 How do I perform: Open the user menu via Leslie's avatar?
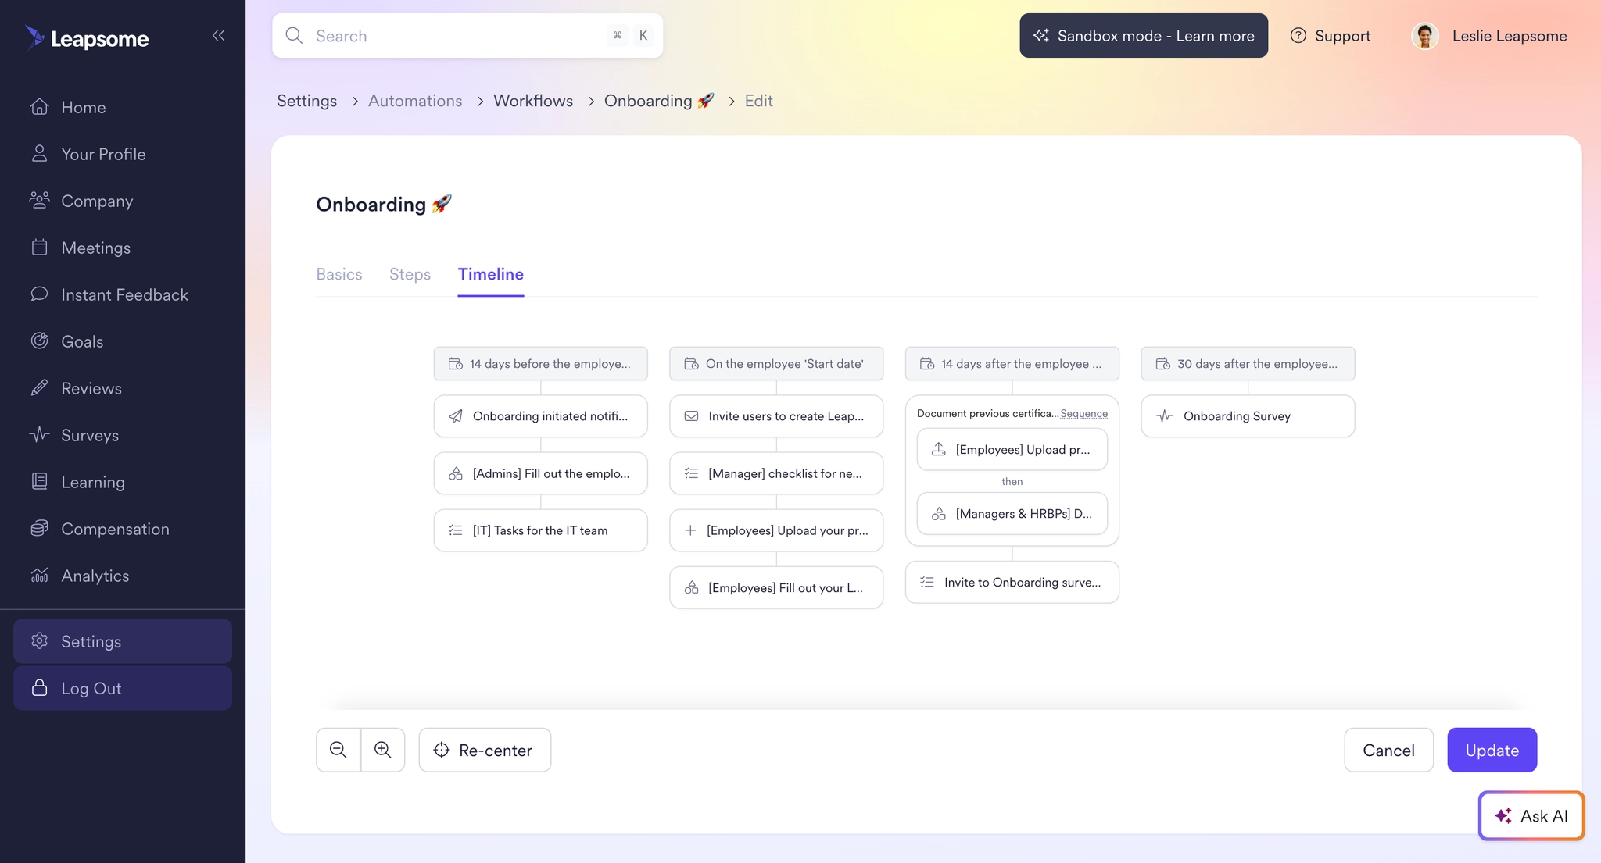(x=1425, y=36)
